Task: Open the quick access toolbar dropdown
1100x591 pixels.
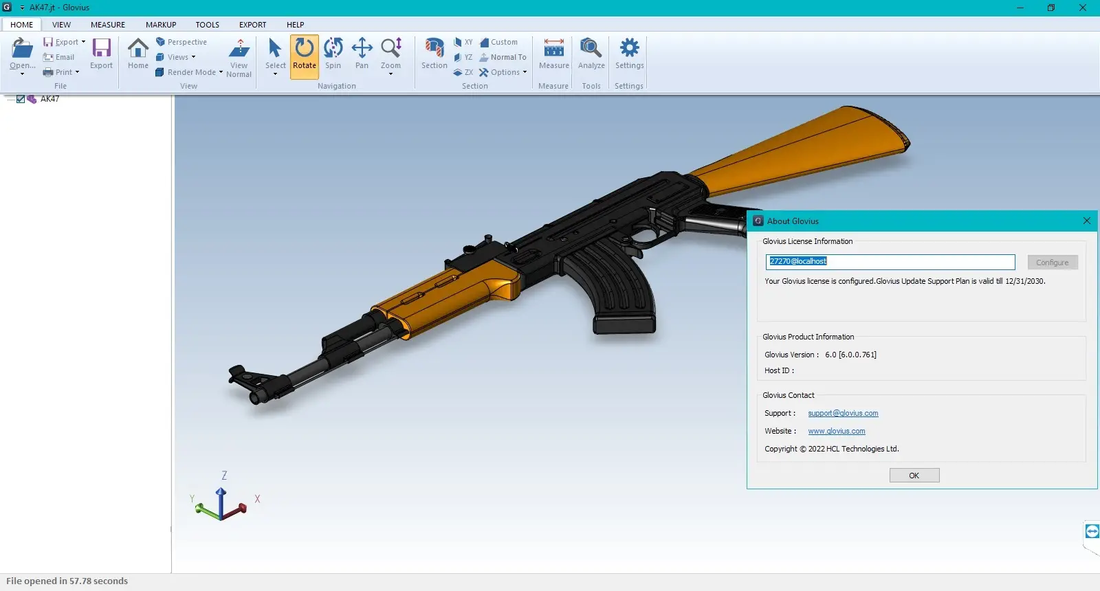Action: tap(22, 8)
